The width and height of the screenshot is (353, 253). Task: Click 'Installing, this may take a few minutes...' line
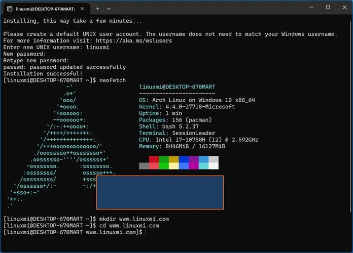[x=73, y=21]
